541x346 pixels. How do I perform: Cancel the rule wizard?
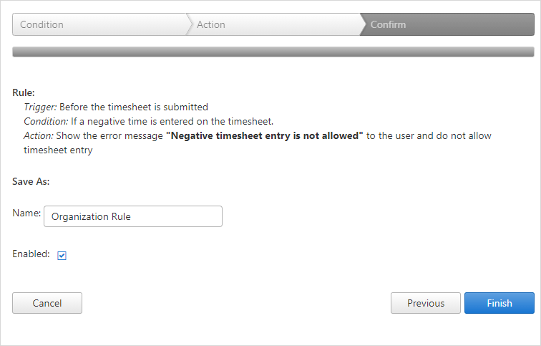pos(47,303)
